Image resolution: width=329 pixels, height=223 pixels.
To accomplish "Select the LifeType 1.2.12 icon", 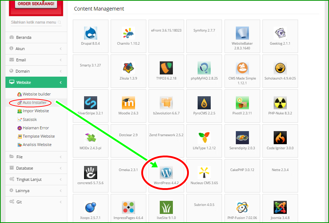I will 204,138.
